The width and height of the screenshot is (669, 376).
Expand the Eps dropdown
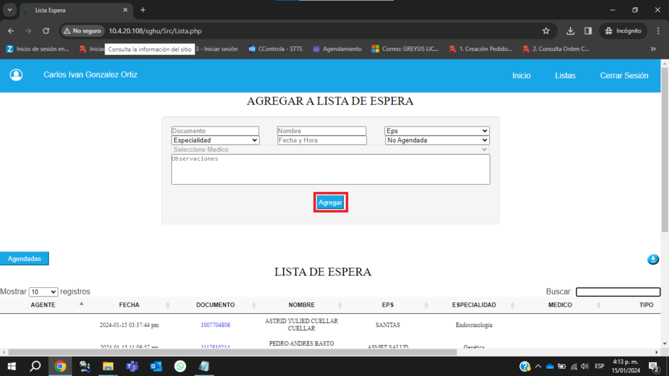coord(436,131)
